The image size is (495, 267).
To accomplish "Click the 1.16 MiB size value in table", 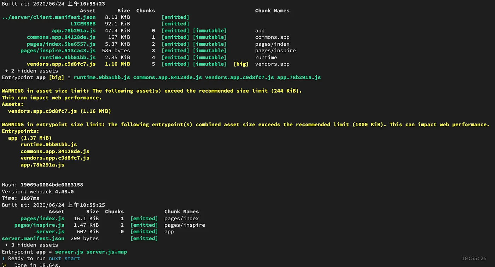I will 117,64.
